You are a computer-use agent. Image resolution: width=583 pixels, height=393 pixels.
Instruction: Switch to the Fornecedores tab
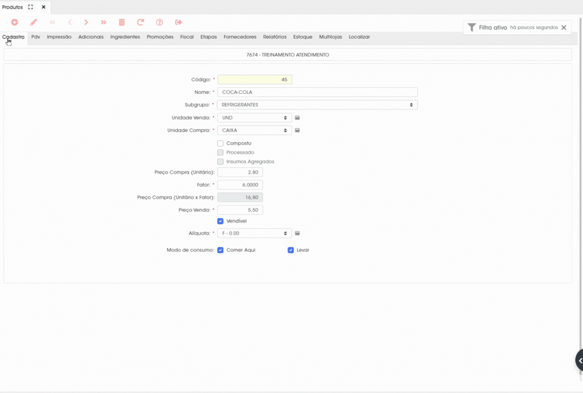[x=240, y=37]
